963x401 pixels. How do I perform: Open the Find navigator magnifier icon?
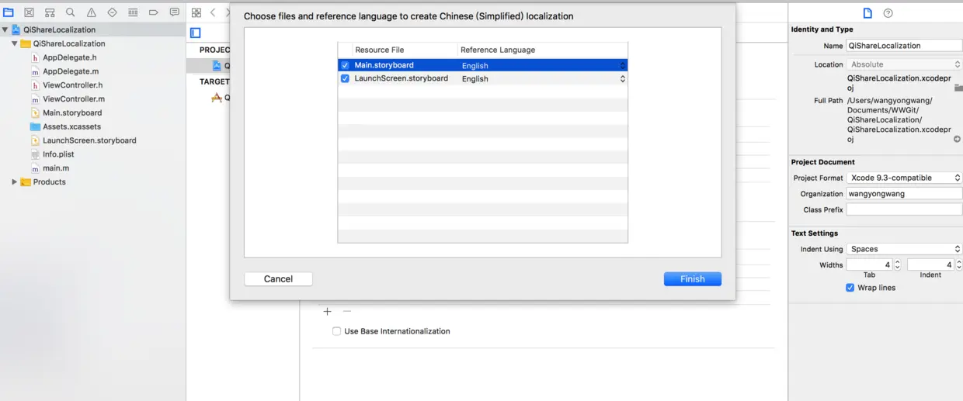(71, 12)
